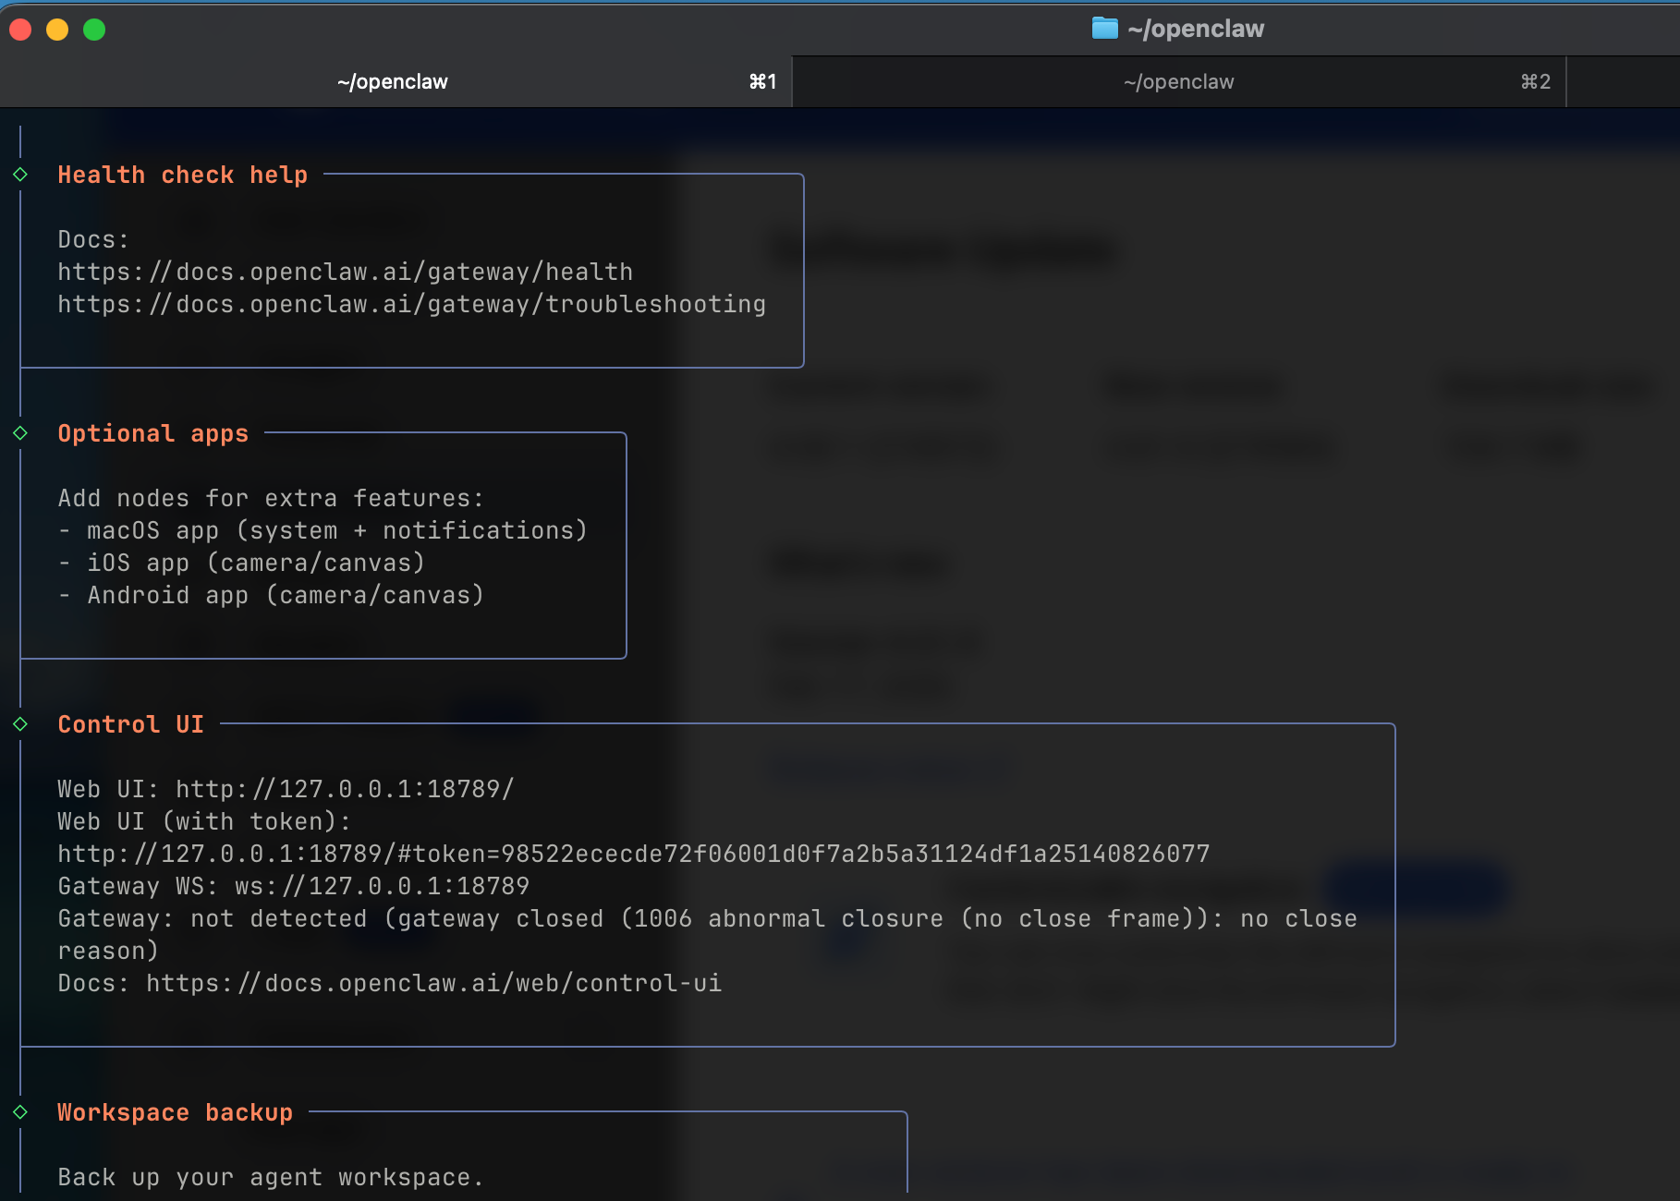Click the macOS app list line
This screenshot has width=1680, height=1201.
click(323, 531)
